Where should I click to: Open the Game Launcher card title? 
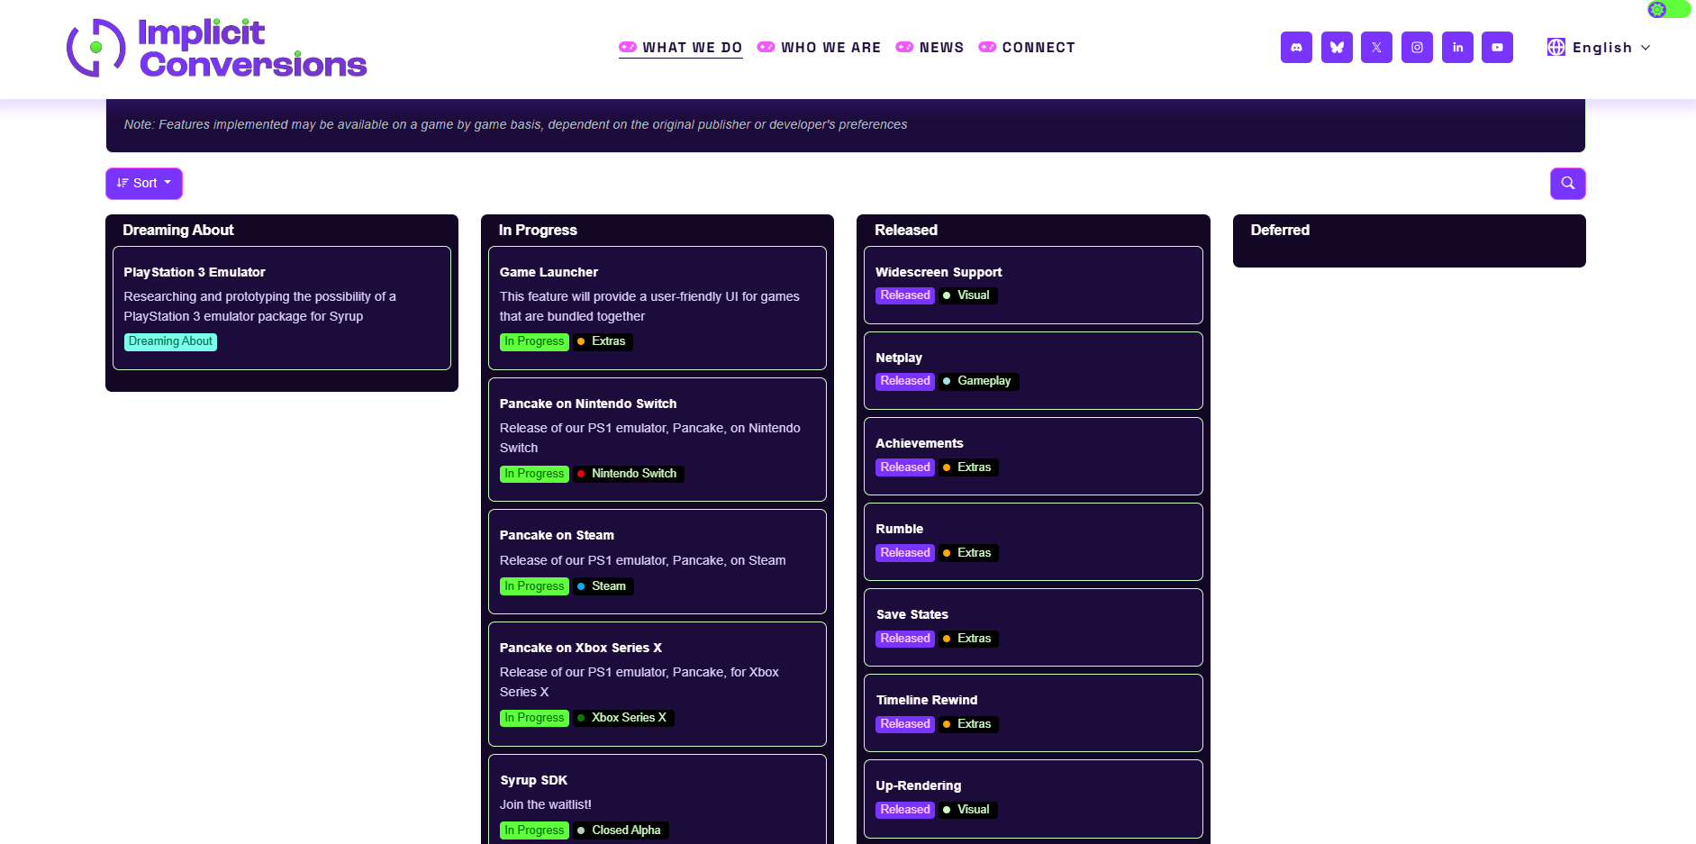[x=549, y=272]
